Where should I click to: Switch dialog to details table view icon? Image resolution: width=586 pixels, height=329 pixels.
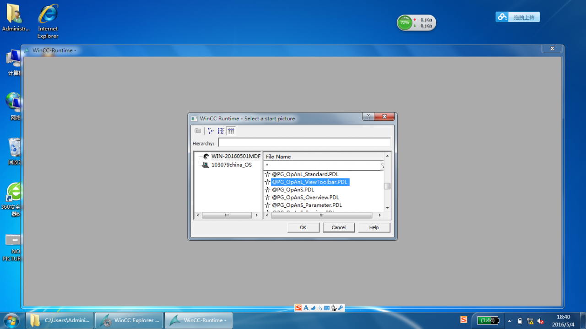231,131
